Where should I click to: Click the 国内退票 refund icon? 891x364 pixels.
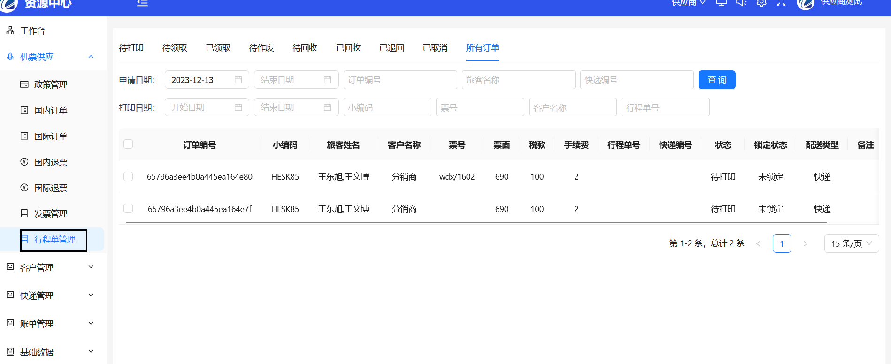click(x=24, y=162)
